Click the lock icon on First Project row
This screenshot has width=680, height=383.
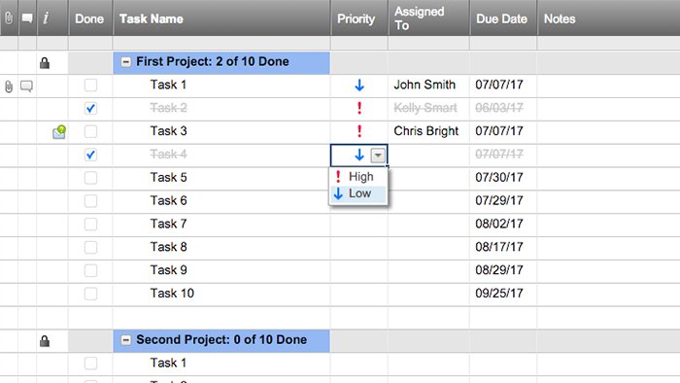(45, 63)
